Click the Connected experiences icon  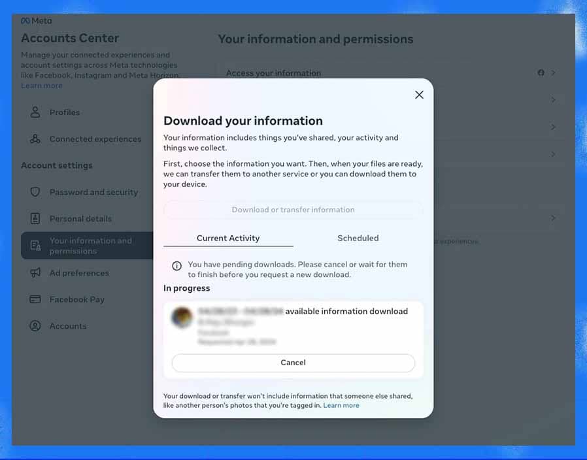coord(35,139)
